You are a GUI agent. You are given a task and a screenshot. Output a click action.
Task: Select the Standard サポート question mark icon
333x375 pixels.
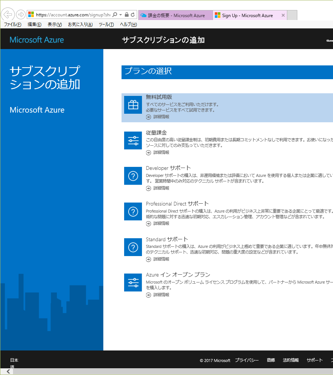133,247
